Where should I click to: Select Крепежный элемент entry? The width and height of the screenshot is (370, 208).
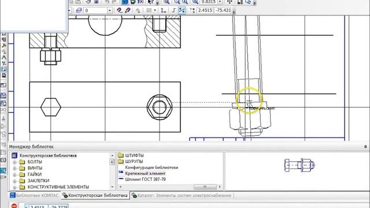coord(145,173)
